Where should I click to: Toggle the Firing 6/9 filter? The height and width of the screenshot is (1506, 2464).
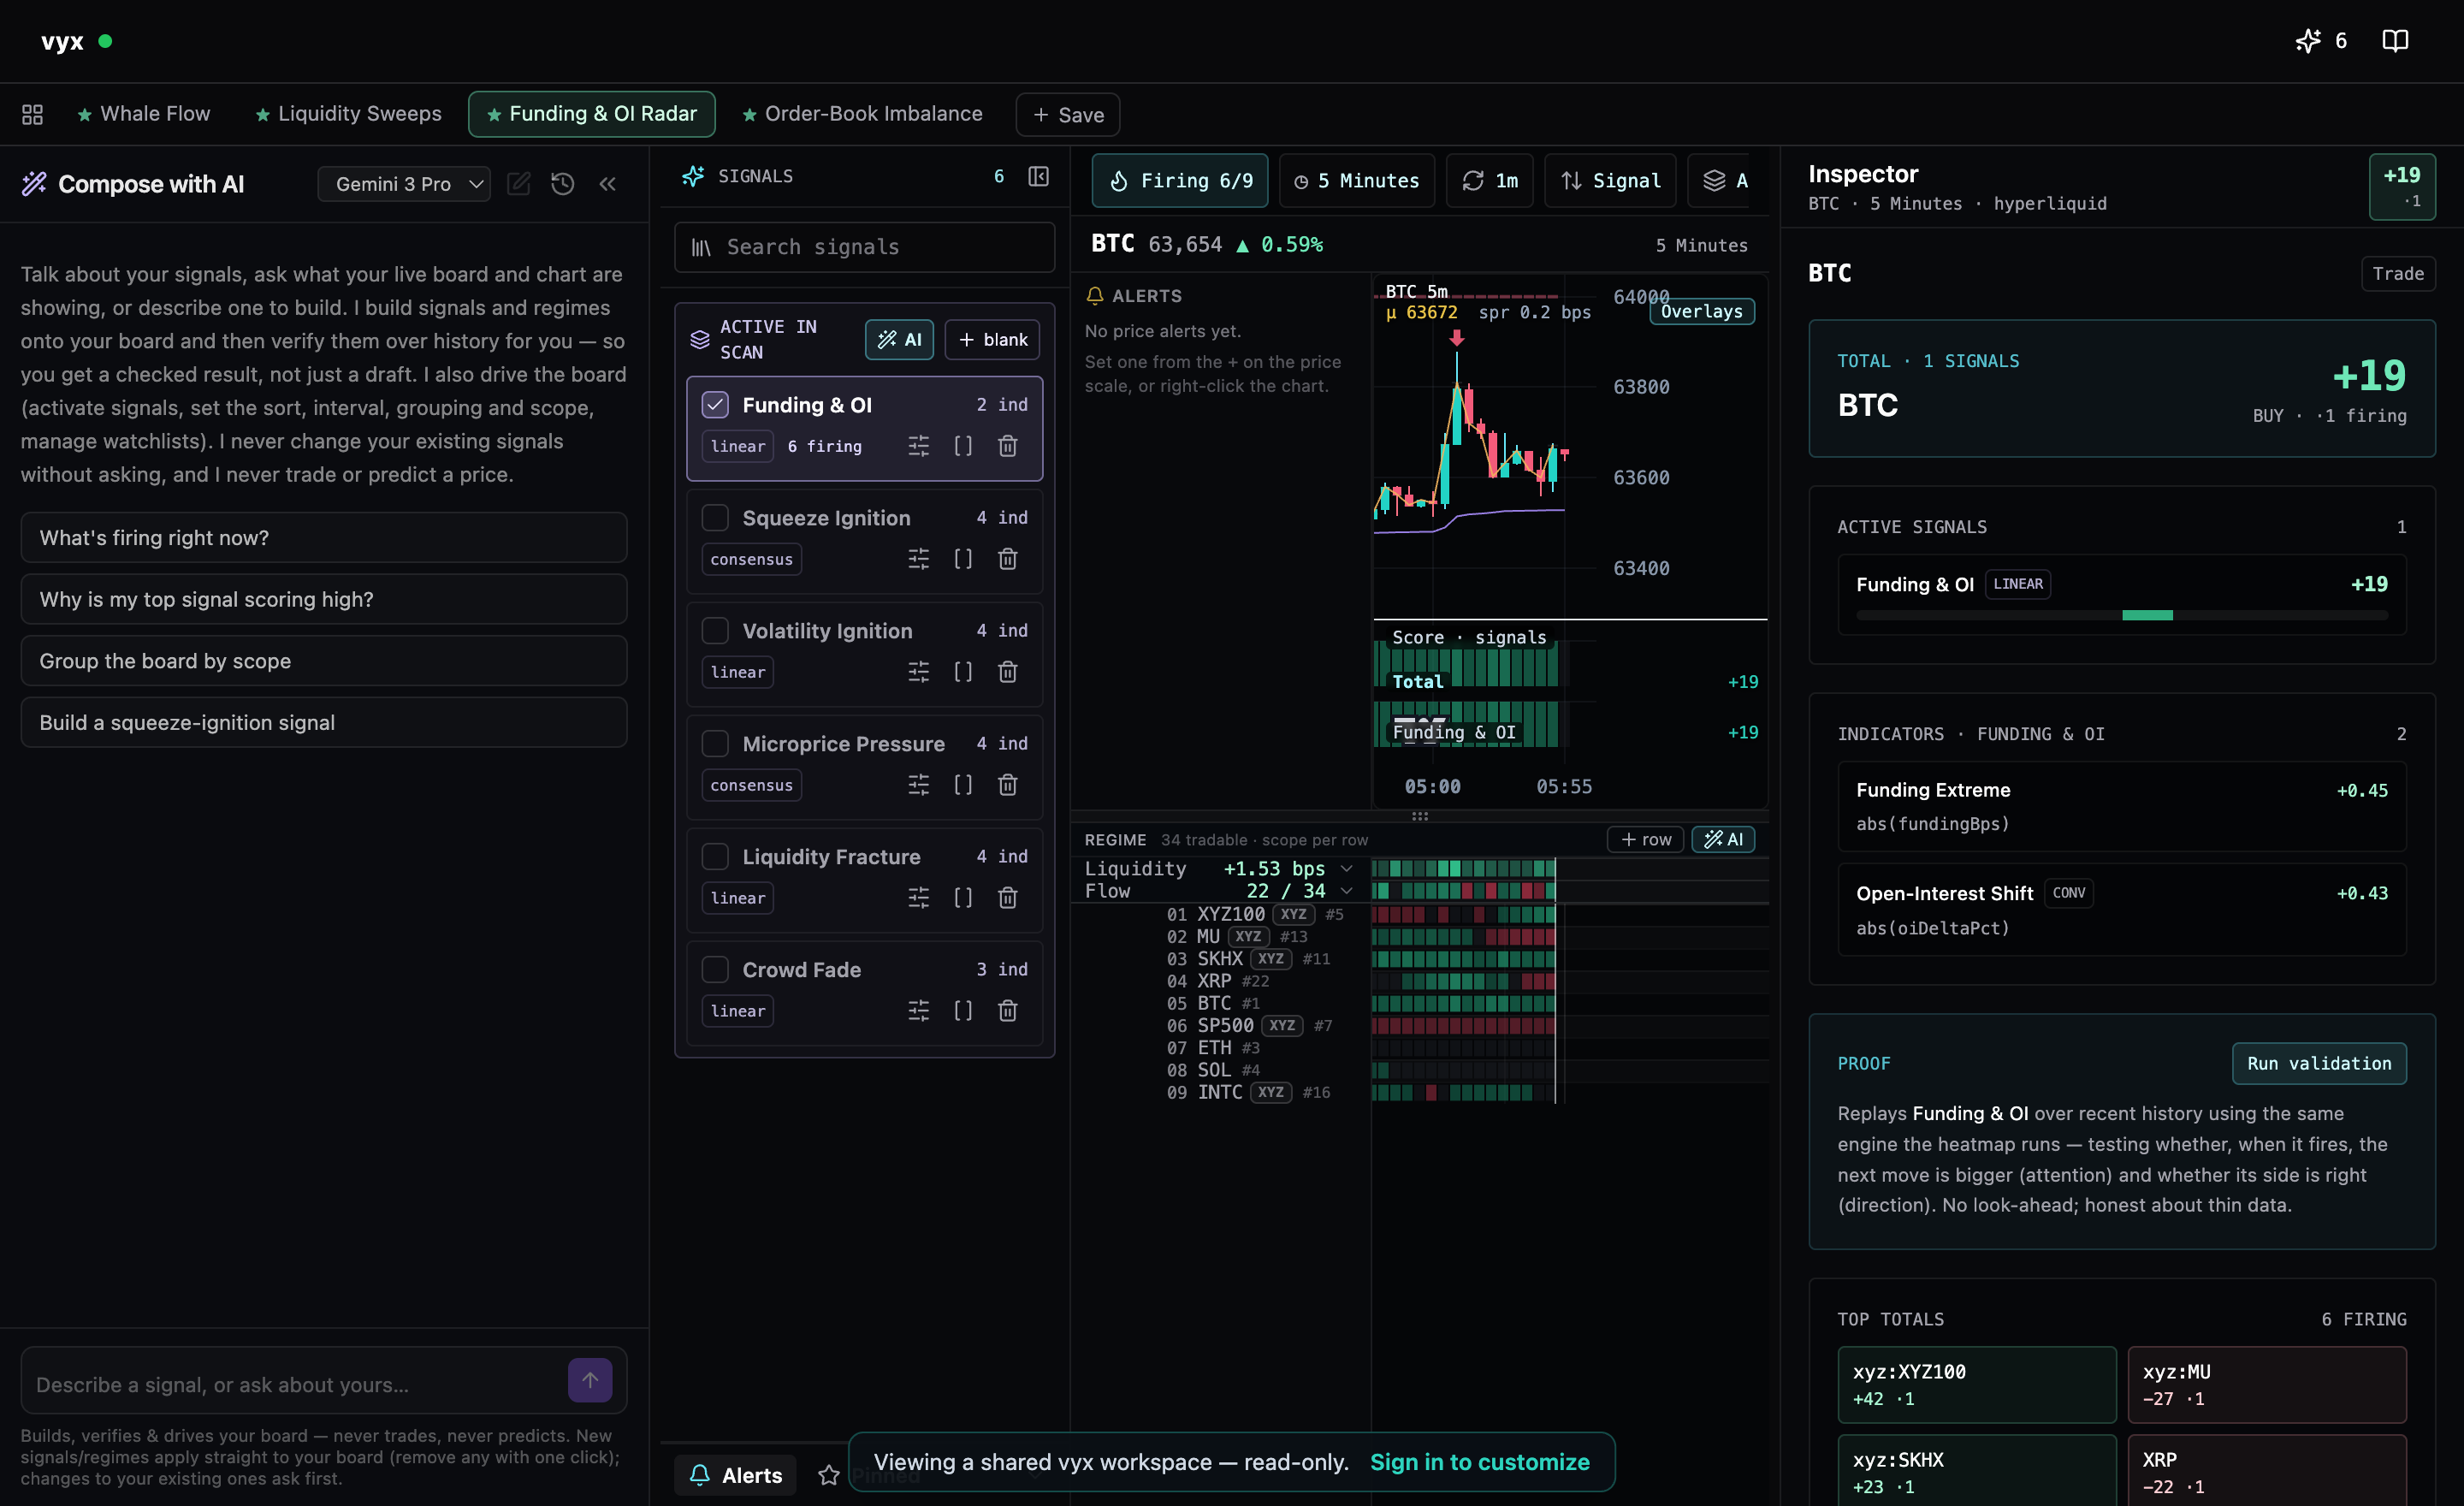pyautogui.click(x=1180, y=181)
